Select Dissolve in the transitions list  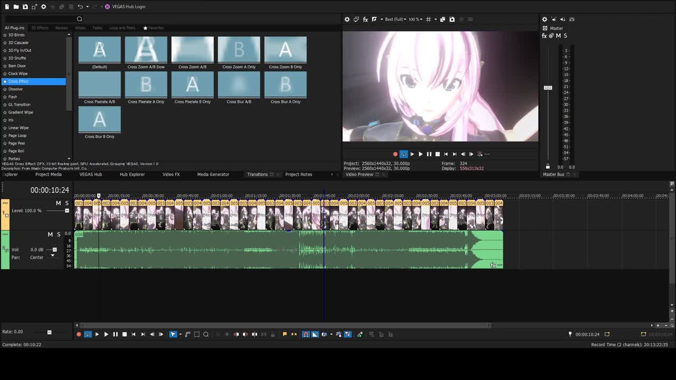click(15, 89)
